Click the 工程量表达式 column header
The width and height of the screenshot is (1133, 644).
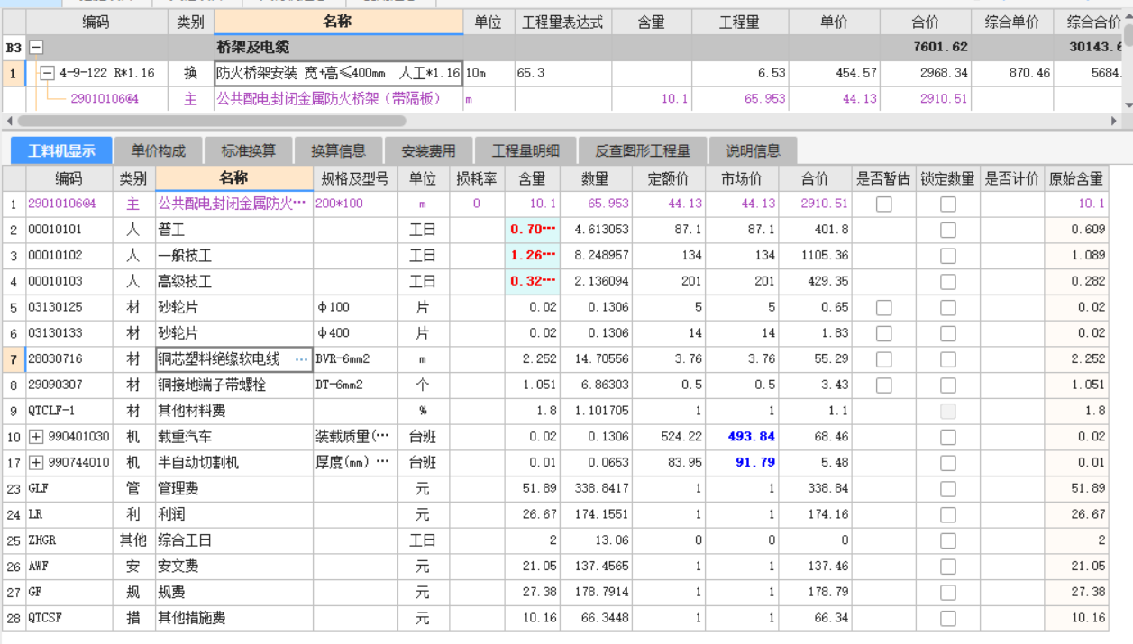(563, 22)
